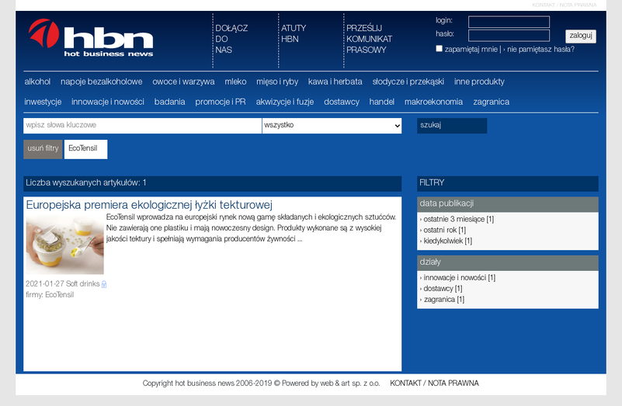Go to the makroekonomia section
Screen dimensions: 622x406
point(433,102)
